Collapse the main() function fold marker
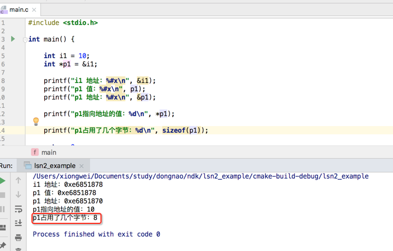Screen dimensions: 393x251 point(25,40)
